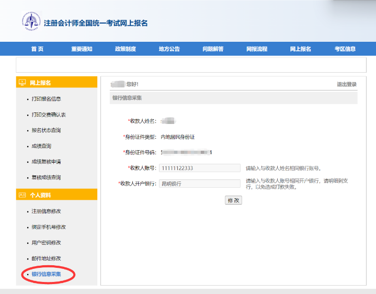Click the 个人资料 sidebar ID card icon
Screen dimensions: 376x294
coord(22,195)
